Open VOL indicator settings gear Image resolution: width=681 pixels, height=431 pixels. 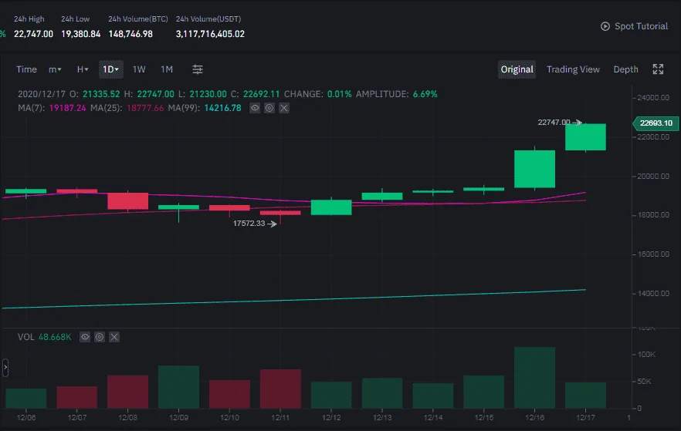[x=100, y=337]
